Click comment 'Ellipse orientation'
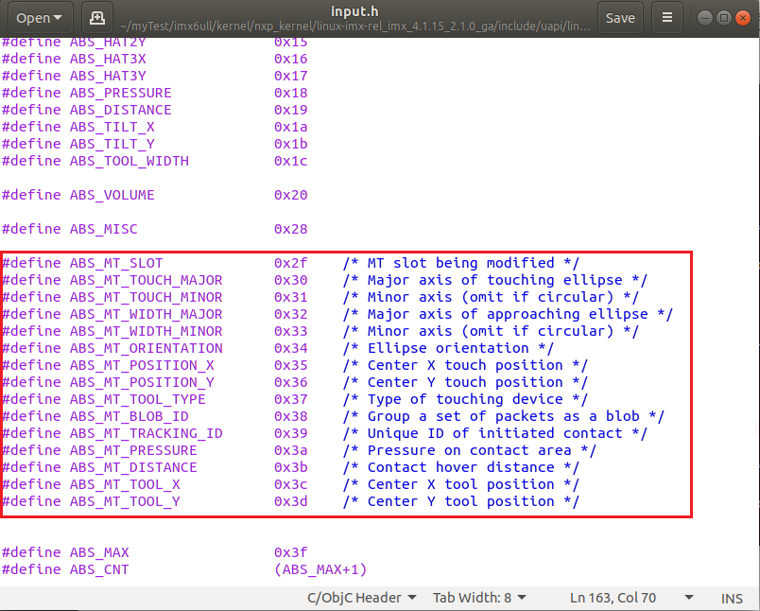 [448, 348]
